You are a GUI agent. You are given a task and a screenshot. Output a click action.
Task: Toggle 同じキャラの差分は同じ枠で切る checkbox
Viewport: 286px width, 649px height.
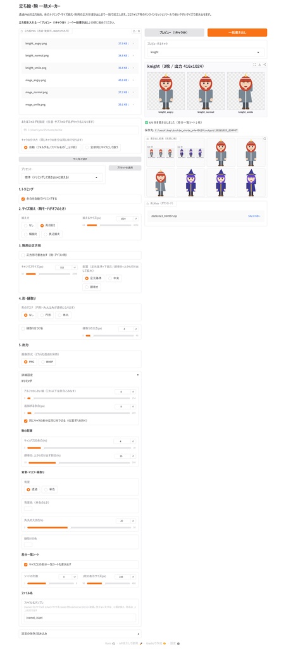[x=25, y=421]
